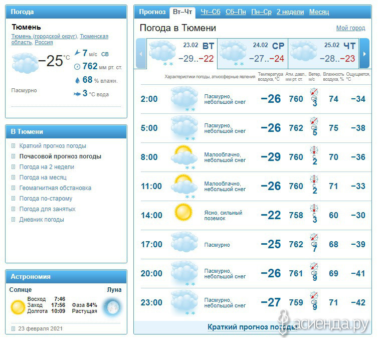Click the wind compass icon at 23:00
The width and height of the screenshot is (378, 338).
coord(314,295)
